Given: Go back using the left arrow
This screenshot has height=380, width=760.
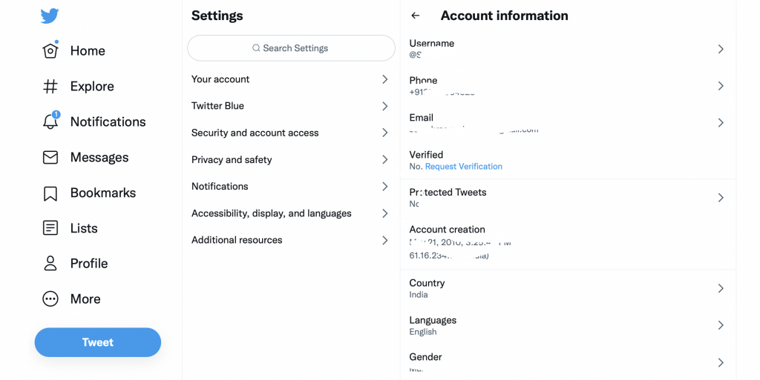Looking at the screenshot, I should click(x=416, y=16).
